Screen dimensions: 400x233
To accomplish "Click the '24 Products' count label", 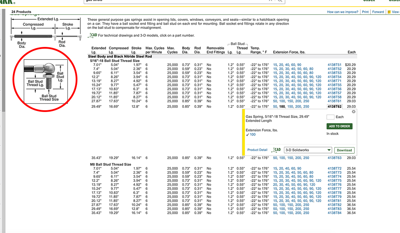I will pyautogui.click(x=21, y=12).
